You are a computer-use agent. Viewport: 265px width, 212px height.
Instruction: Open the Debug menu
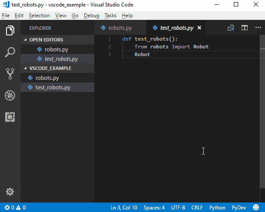coord(92,16)
